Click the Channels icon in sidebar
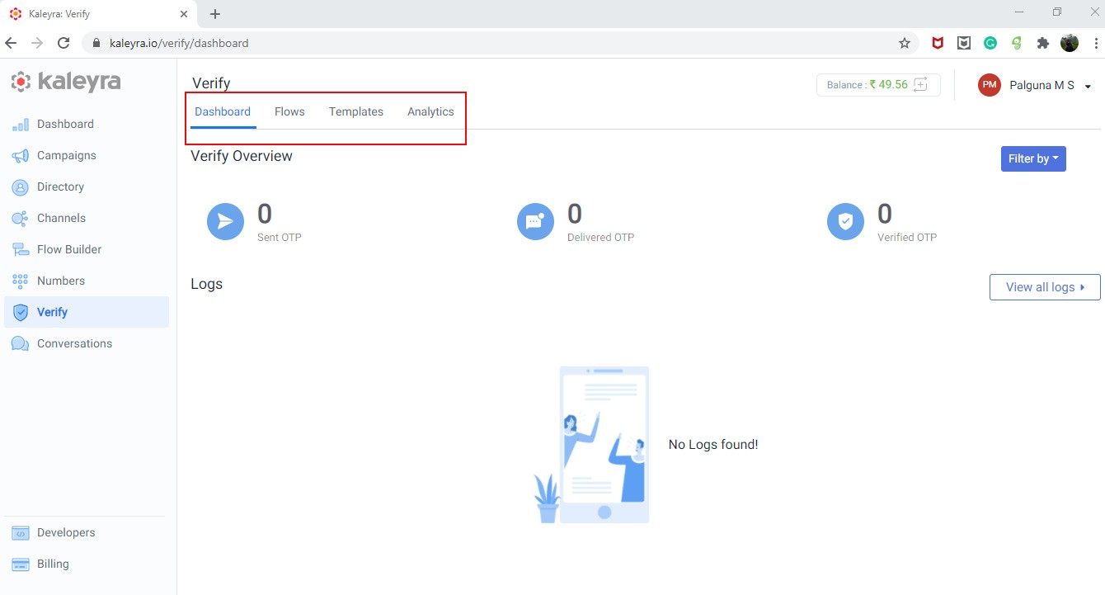This screenshot has width=1105, height=595. [x=21, y=219]
